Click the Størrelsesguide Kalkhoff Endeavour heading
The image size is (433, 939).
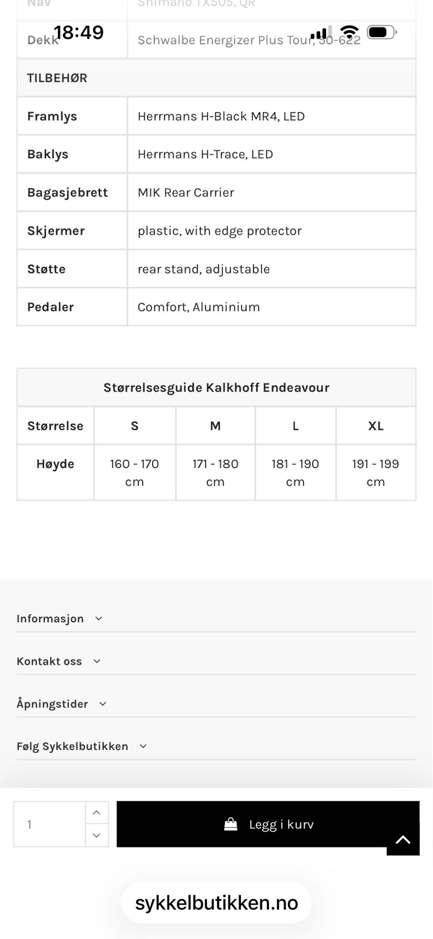tap(216, 387)
